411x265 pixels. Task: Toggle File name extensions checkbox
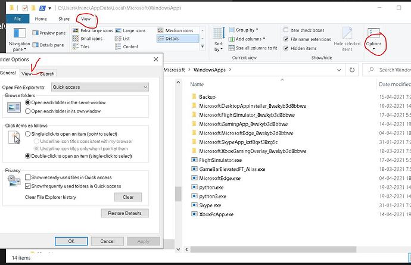click(x=286, y=39)
